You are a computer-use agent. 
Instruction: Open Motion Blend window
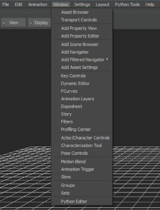[82, 162]
